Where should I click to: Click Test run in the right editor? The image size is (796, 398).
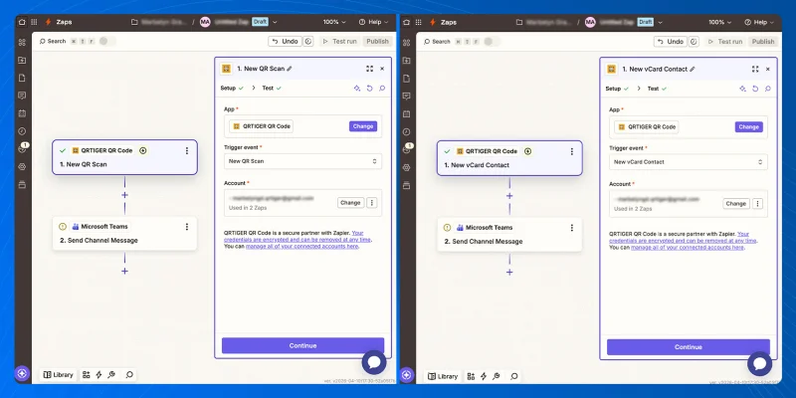click(x=725, y=42)
